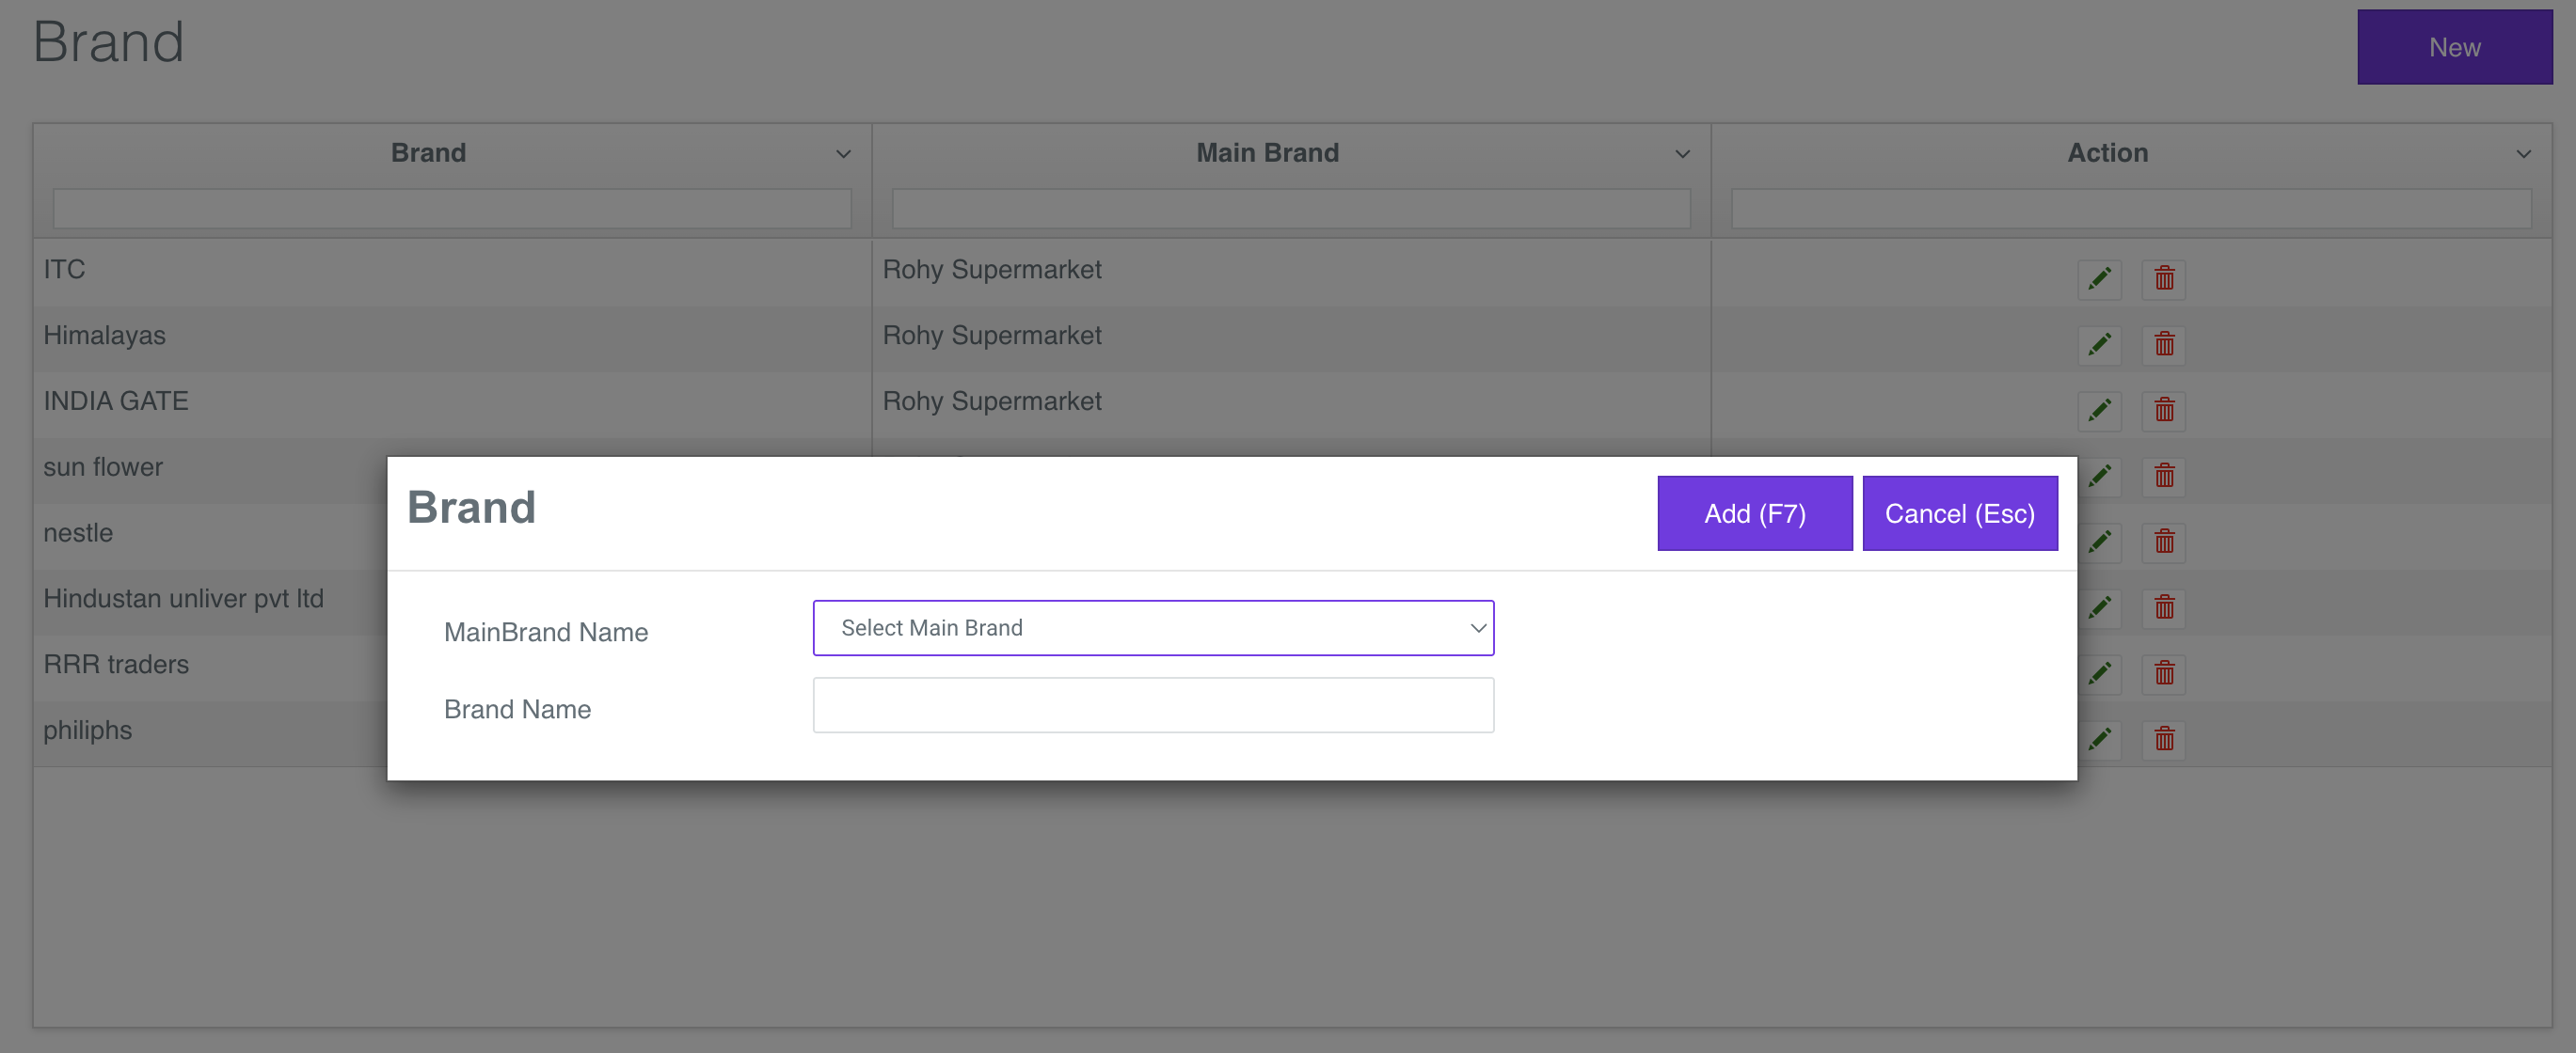Click trash icon for RRR traders

(x=2163, y=673)
